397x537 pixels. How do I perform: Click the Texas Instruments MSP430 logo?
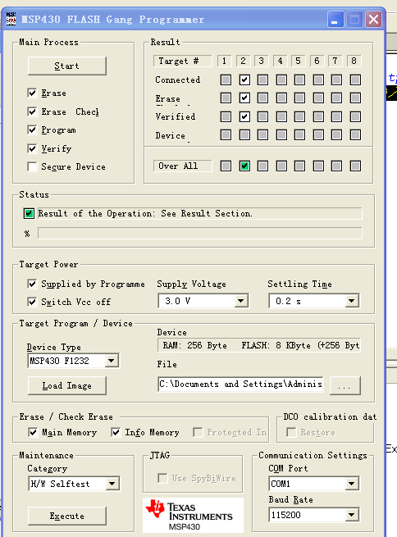pos(193,515)
